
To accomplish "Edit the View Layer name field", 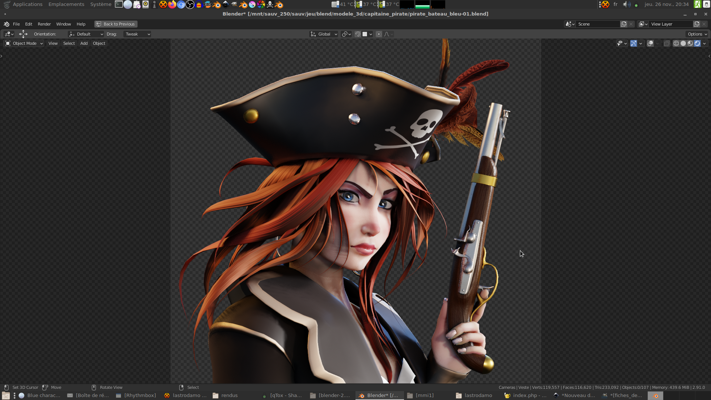I will [671, 24].
